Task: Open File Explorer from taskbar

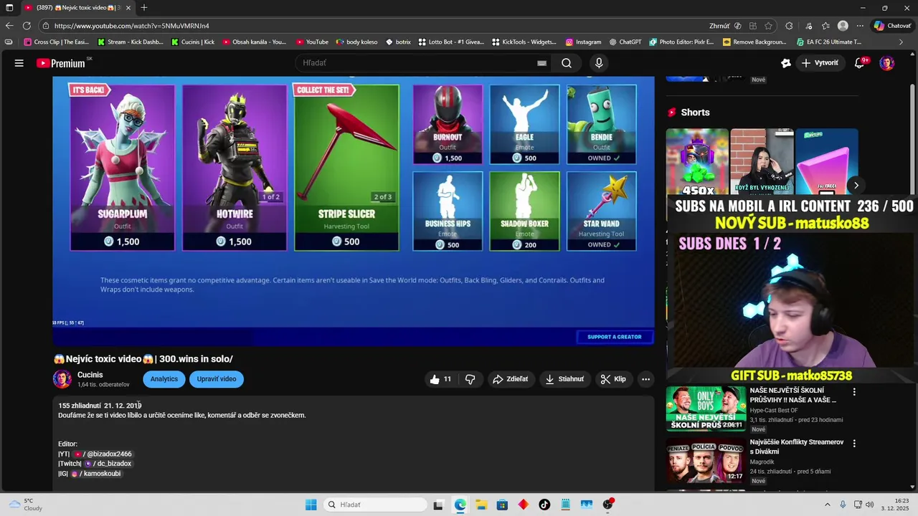Action: coord(481,505)
